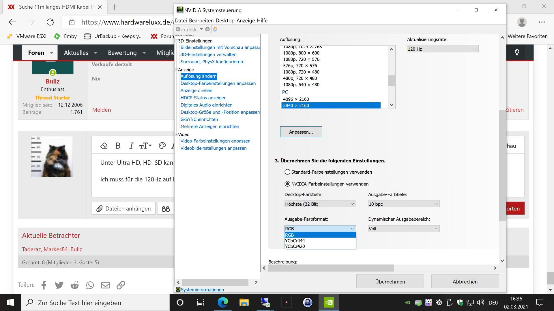Select the 576p, 720 × 576 resolution

click(331, 66)
